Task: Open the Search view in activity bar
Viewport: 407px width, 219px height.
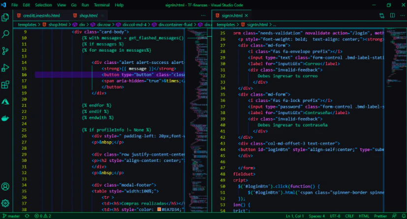Action: pos(5,34)
